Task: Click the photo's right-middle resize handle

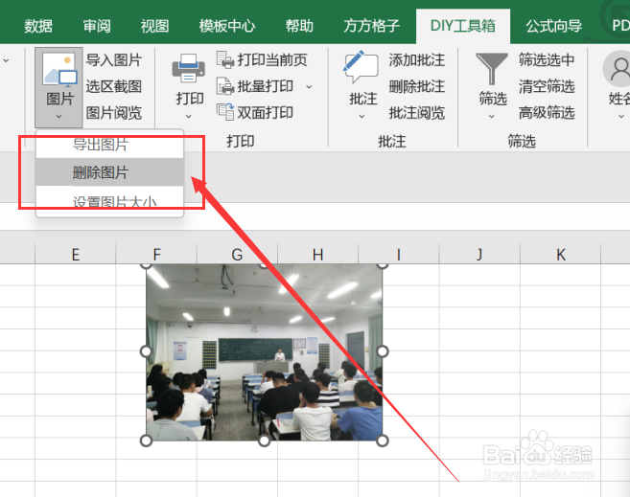Action: pos(383,351)
